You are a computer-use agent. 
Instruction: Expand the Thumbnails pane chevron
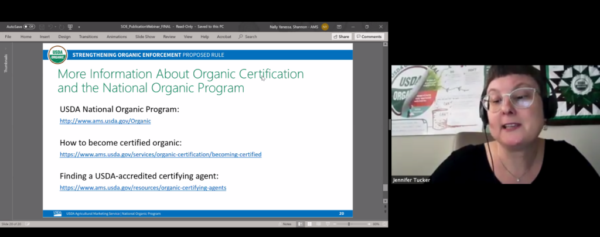(x=5, y=48)
